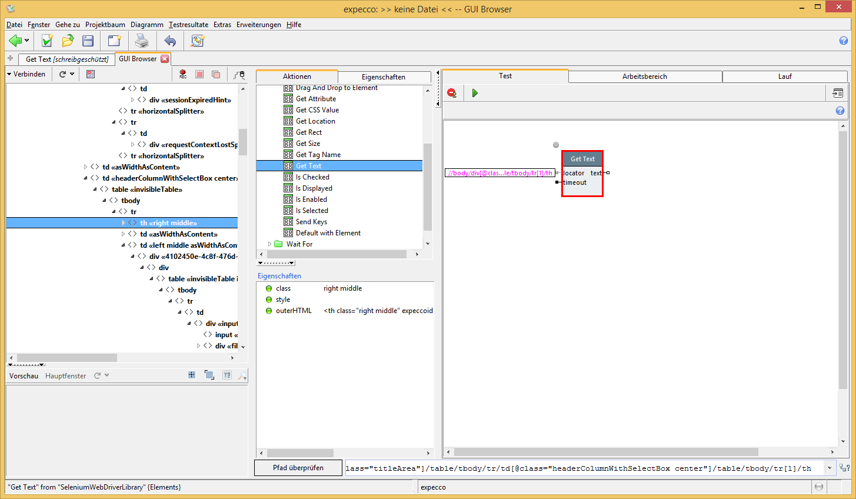
Task: Open the Testresultate menu
Action: (x=188, y=25)
